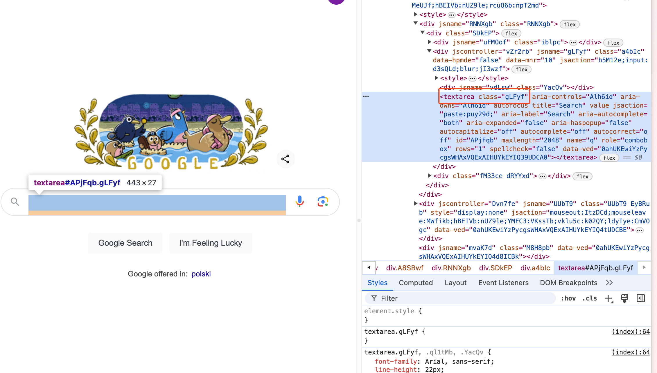Expand style node inside a4bIc div

[x=437, y=78]
